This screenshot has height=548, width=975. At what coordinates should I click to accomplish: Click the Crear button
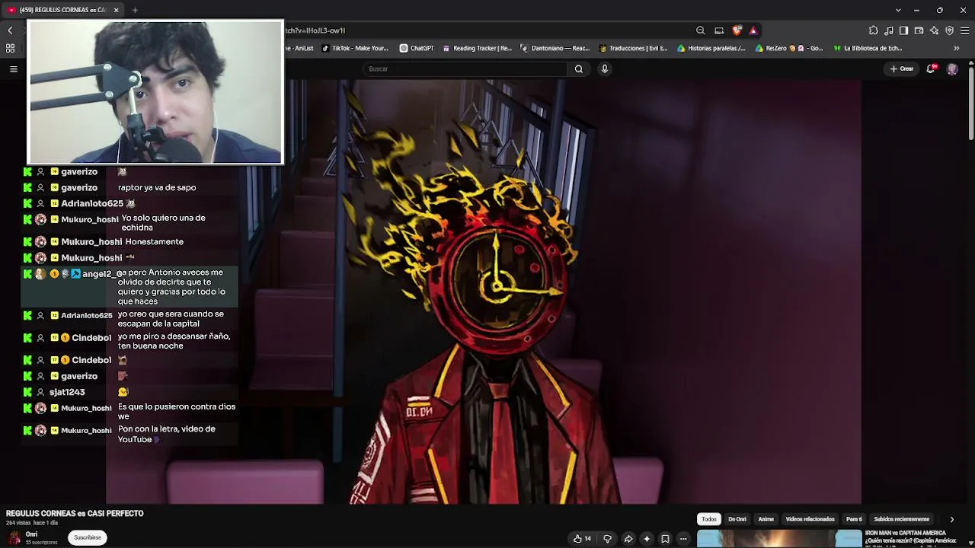click(902, 69)
